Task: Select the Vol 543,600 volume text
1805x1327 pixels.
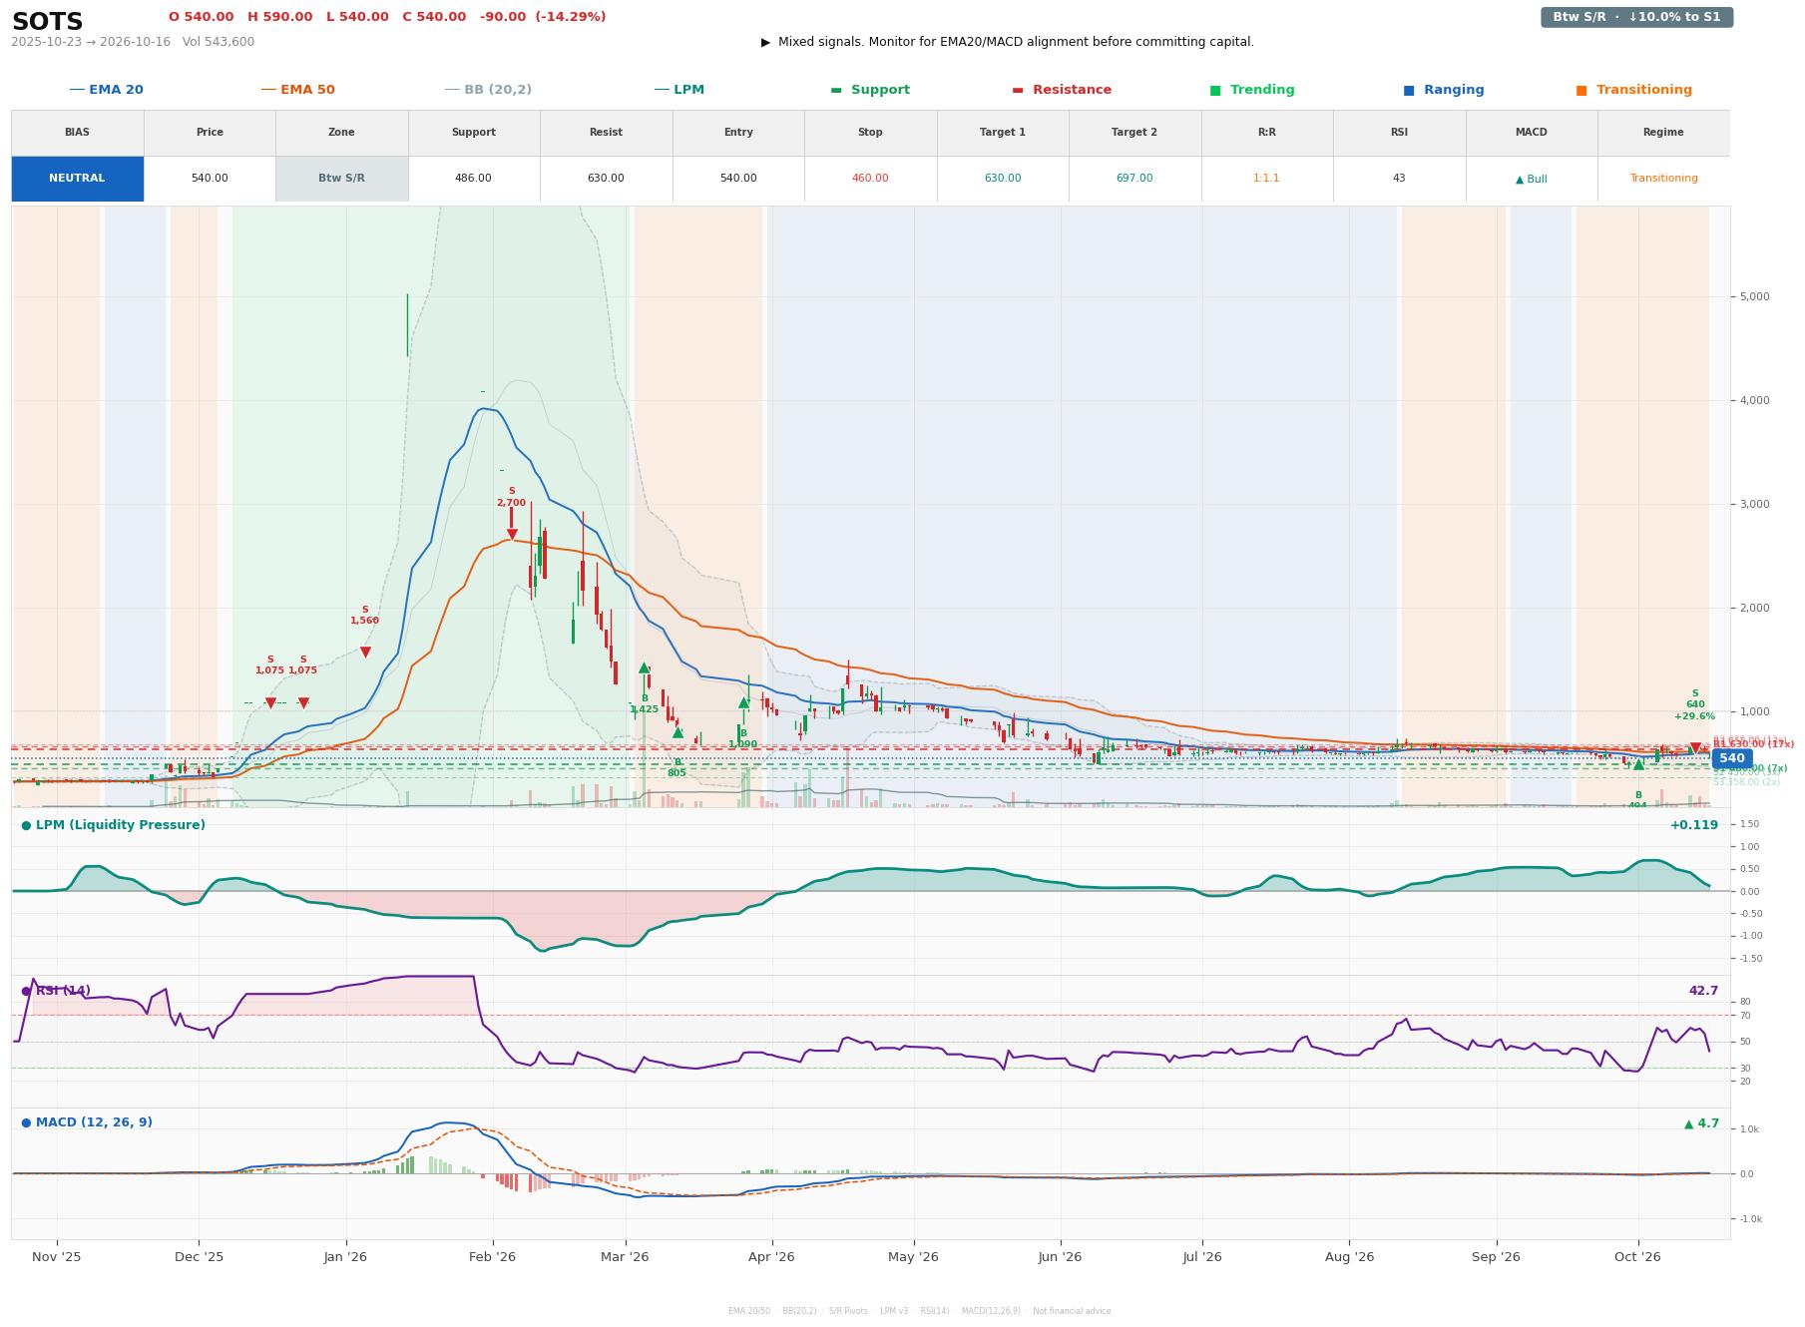Action: click(219, 42)
